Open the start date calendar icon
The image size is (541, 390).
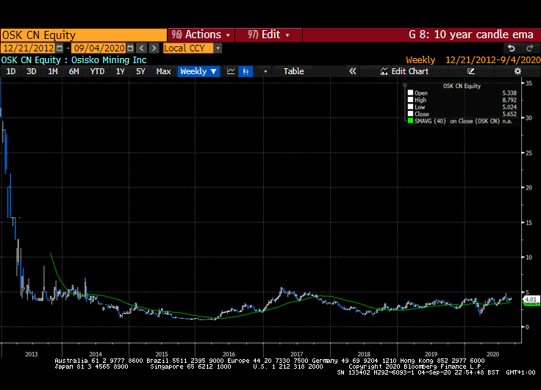[x=58, y=48]
